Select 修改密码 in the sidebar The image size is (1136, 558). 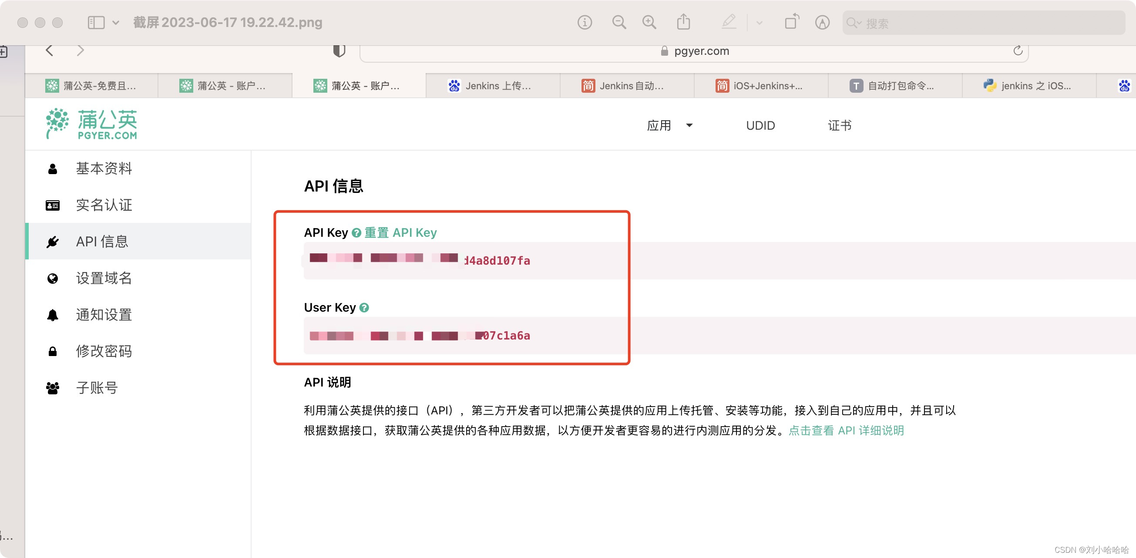138,351
